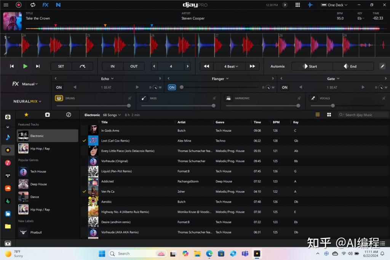This screenshot has height=260, width=390.
Task: Toggle Gate effect ON
Action: [x=285, y=87]
